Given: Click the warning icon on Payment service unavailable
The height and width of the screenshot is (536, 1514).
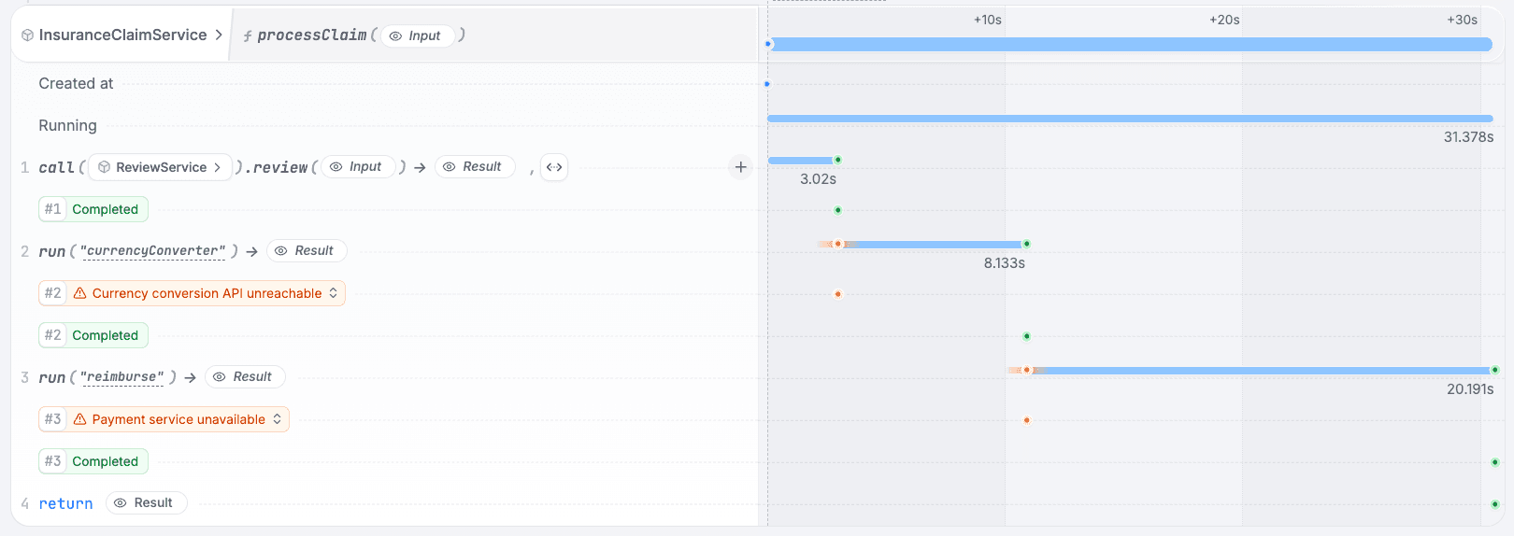Looking at the screenshot, I should click(80, 419).
